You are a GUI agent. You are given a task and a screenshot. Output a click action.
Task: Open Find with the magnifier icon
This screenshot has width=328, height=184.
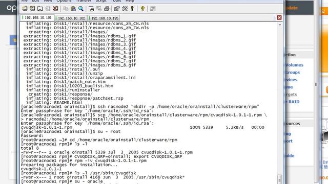(81, 9)
